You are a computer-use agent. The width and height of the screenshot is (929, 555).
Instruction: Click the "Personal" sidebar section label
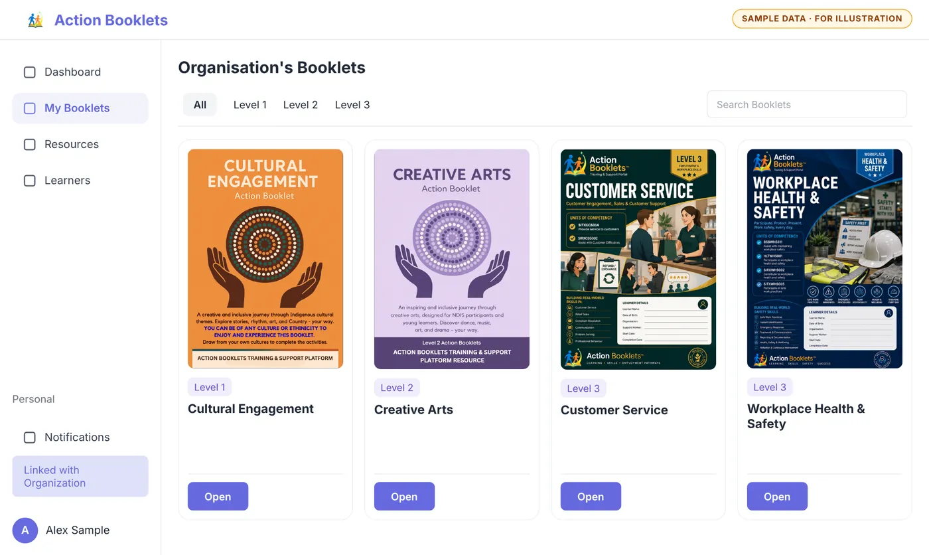[33, 400]
